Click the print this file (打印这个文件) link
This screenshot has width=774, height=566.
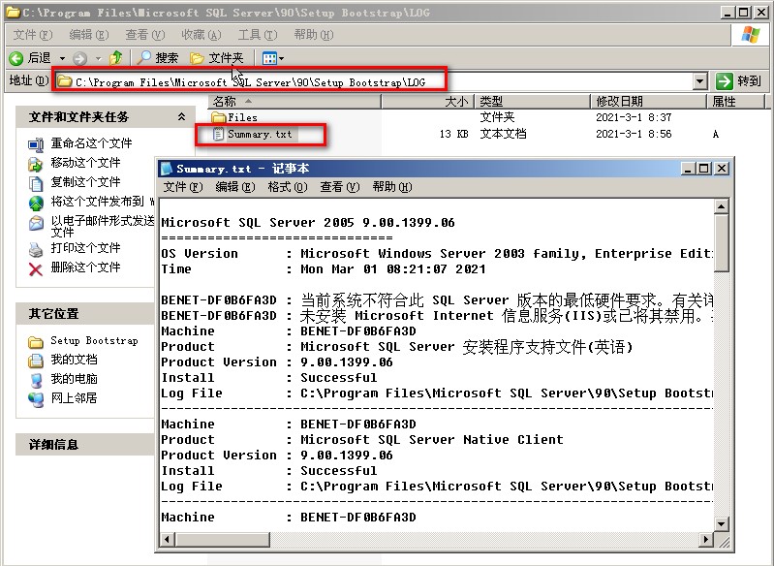pos(85,248)
